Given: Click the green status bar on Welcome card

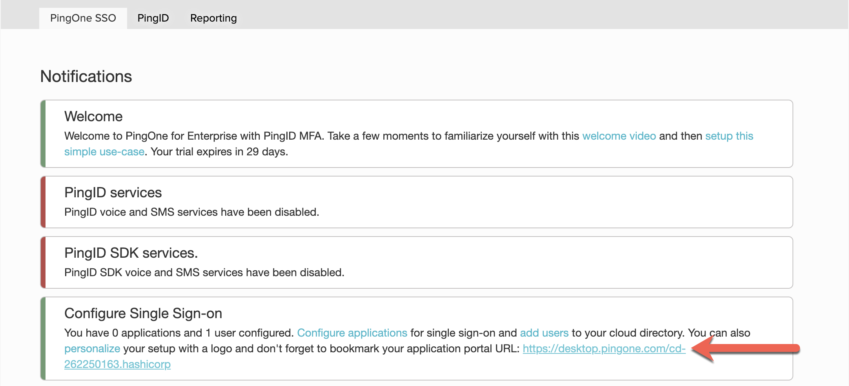Looking at the screenshot, I should 43,134.
